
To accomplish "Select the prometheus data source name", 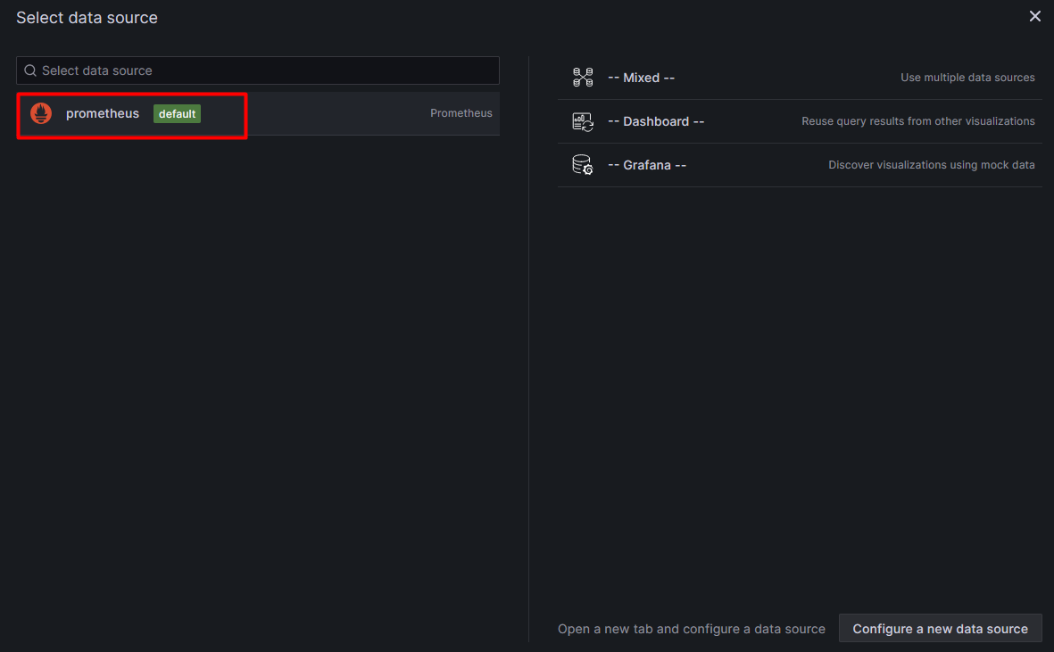I will (102, 113).
